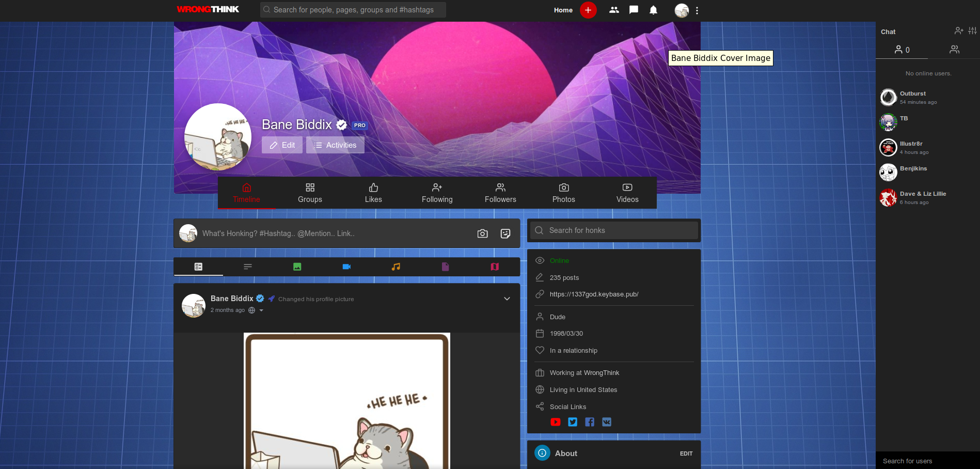Click the 'Living in United States' text
This screenshot has width=980, height=469.
[x=583, y=390]
